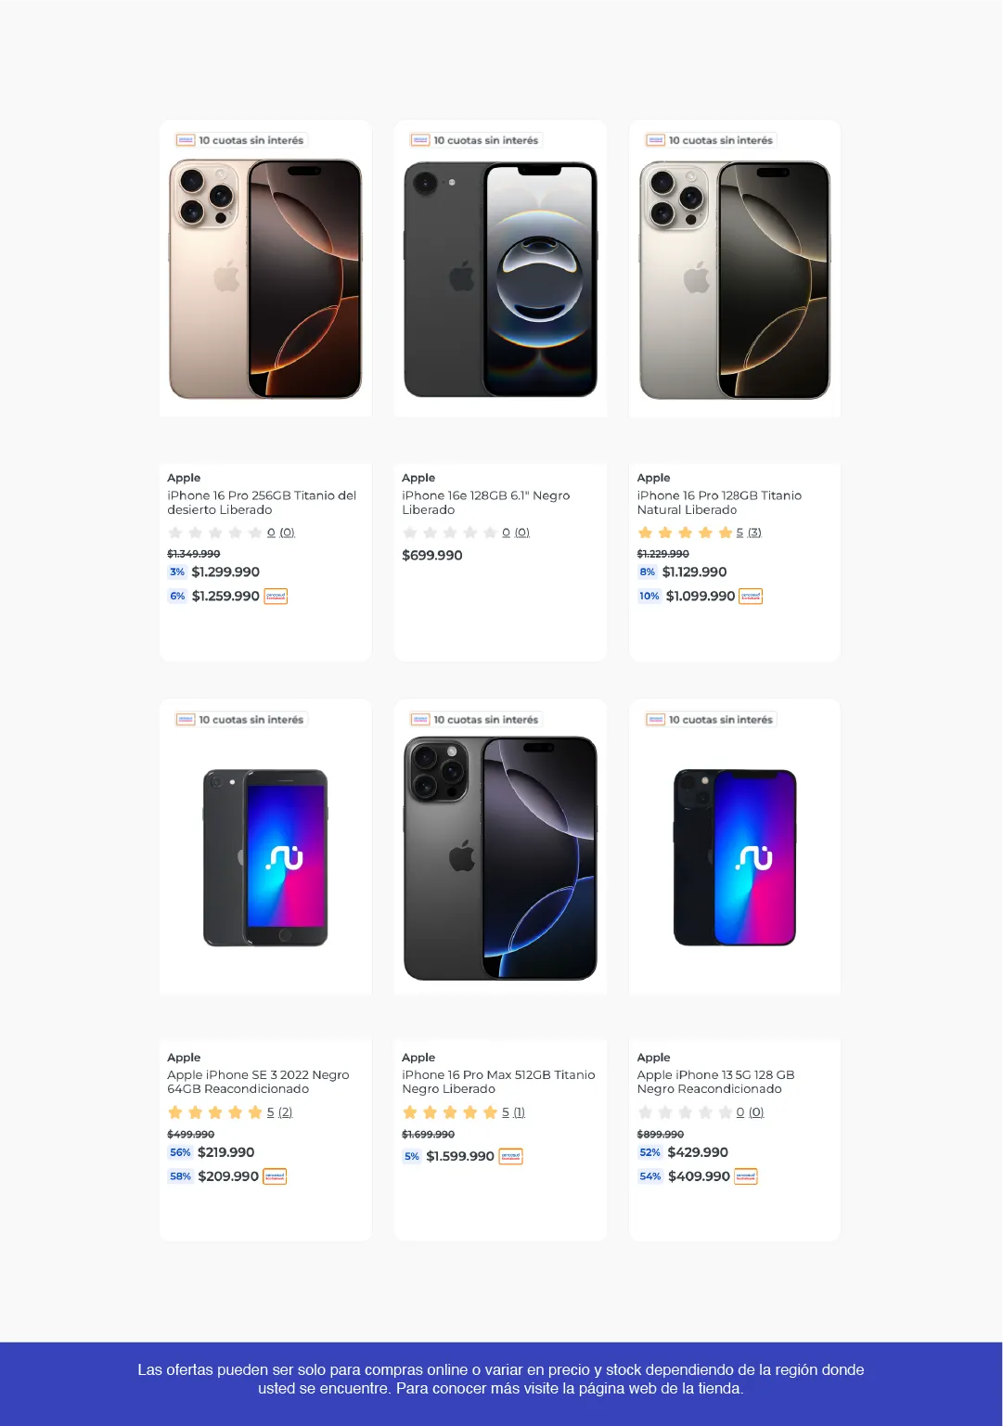
Task: View iPhone 16 Pro Max Titanio Negro photo
Action: coord(500,858)
